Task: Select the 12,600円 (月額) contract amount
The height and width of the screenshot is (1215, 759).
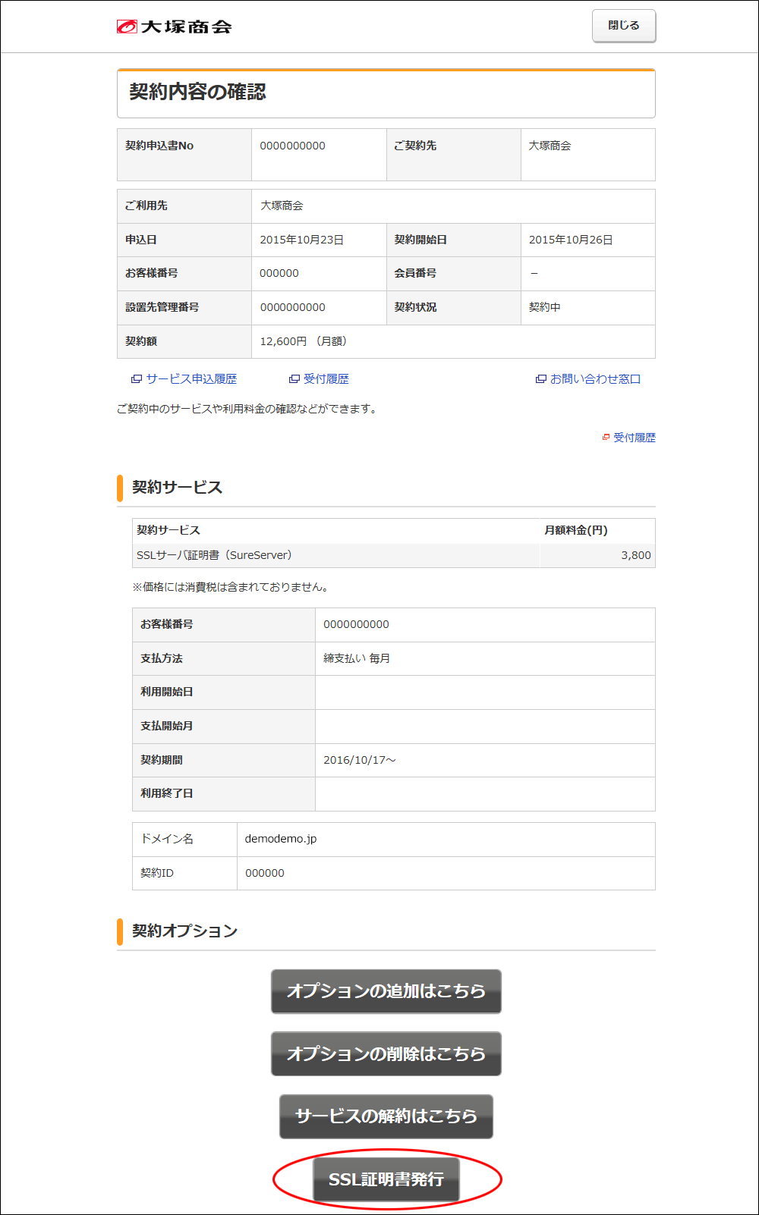Action: click(304, 341)
